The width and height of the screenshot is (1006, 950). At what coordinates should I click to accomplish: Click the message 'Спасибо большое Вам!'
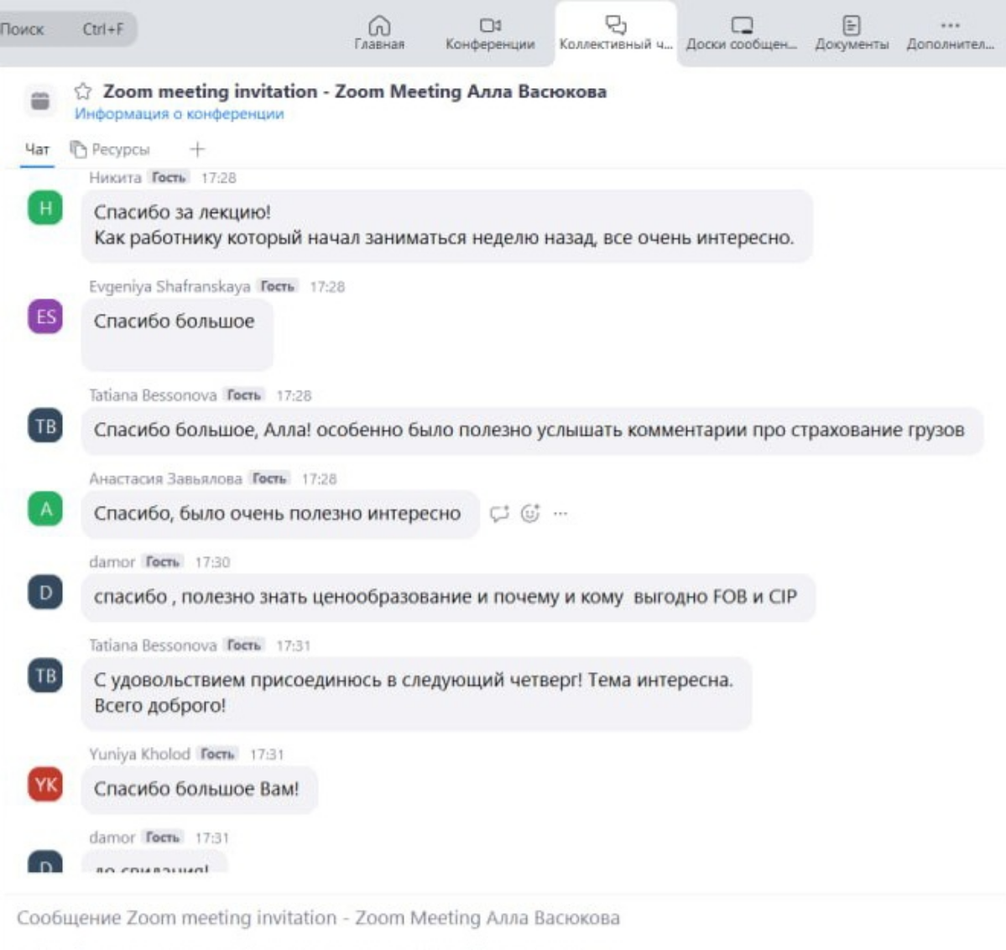coord(200,790)
